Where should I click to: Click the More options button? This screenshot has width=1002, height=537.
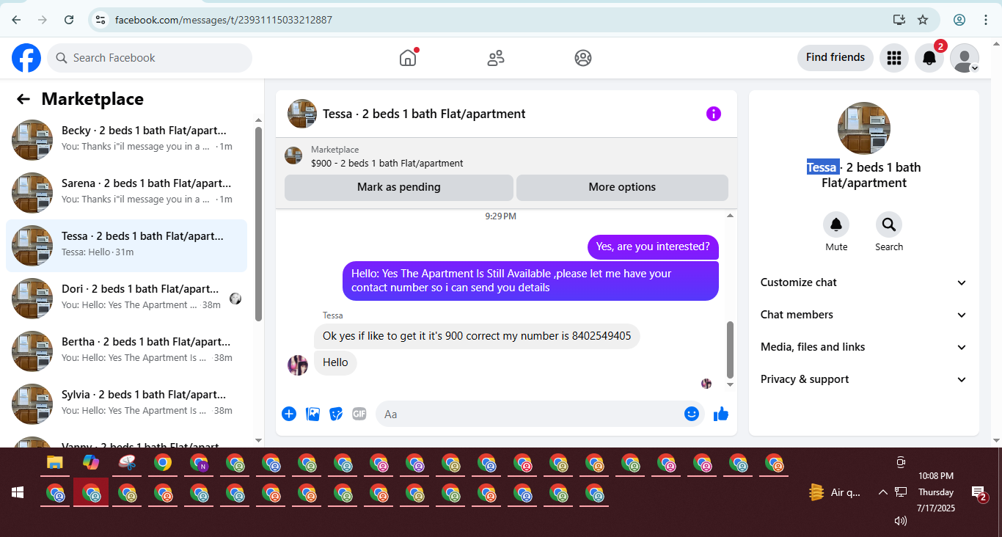(622, 187)
